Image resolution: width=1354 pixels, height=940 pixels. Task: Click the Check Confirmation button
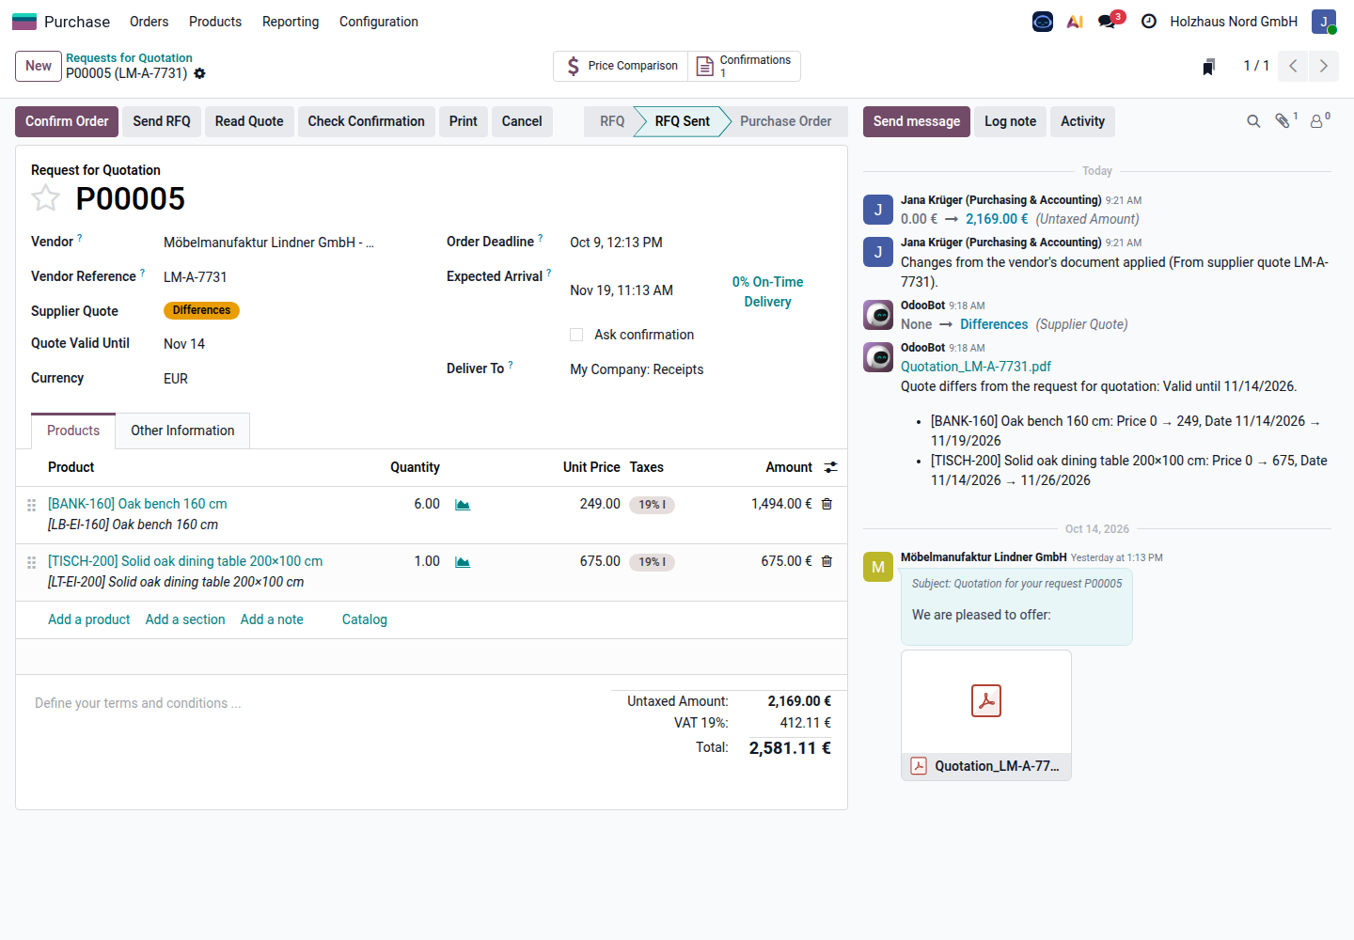[x=367, y=121]
